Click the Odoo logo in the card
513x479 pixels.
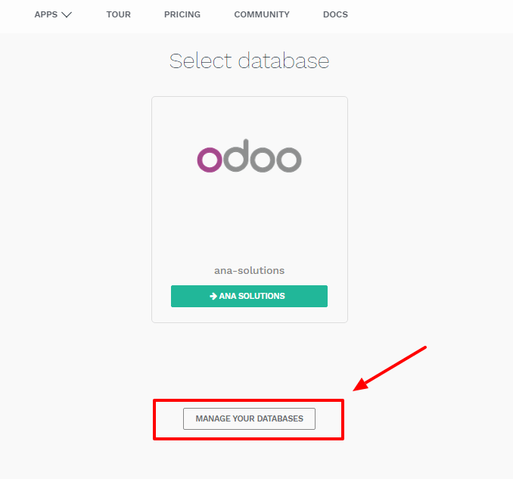click(249, 155)
